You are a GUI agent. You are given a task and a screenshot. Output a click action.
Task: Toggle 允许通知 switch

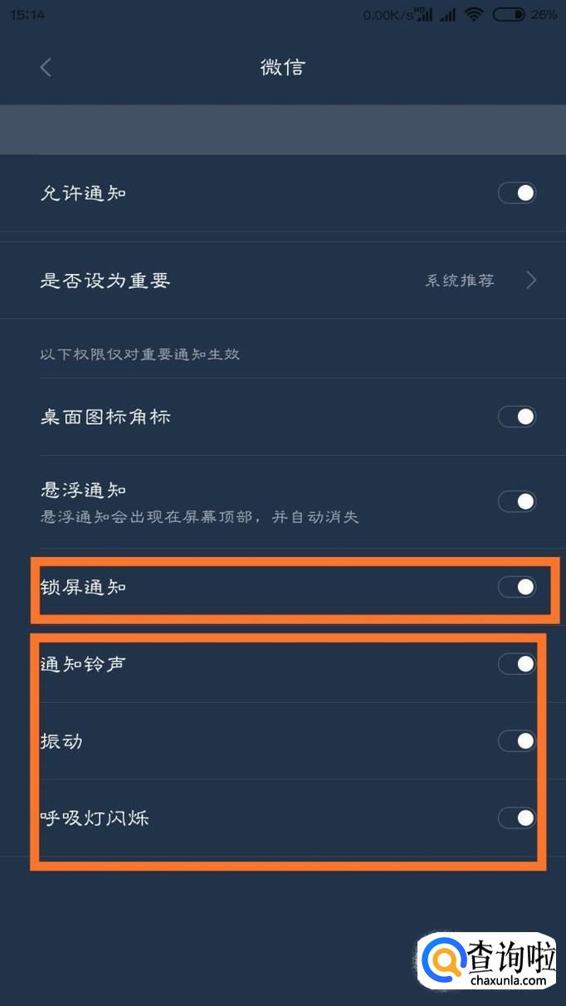[517, 193]
